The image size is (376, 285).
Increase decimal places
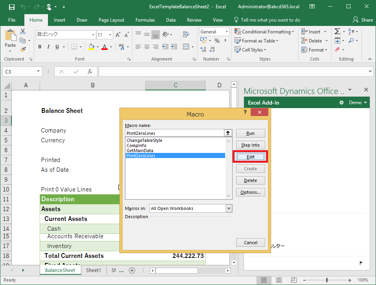(x=204, y=50)
